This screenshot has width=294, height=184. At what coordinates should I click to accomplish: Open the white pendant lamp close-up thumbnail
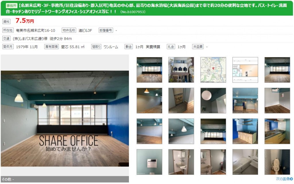[181, 131]
